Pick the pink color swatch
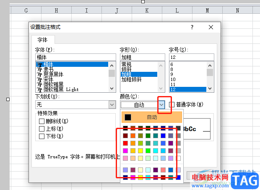 (125, 158)
